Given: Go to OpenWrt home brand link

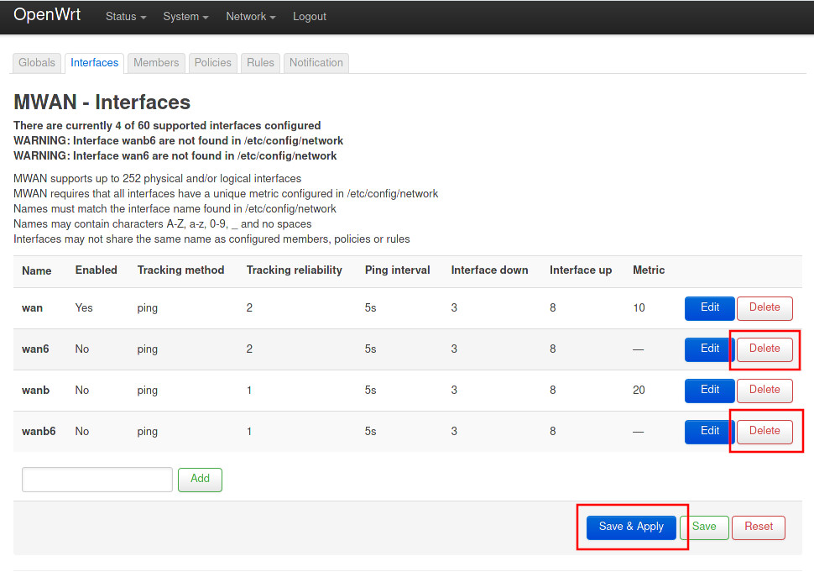Looking at the screenshot, I should 47,16.
